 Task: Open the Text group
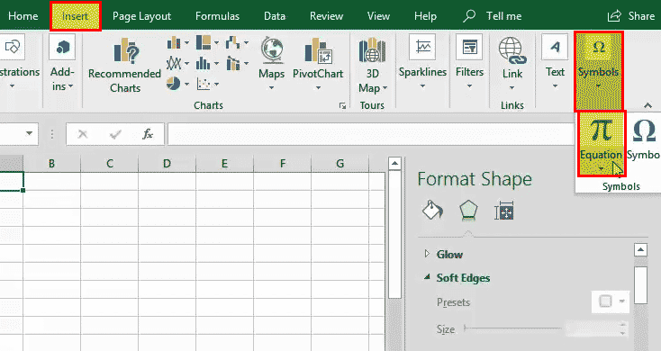tap(555, 62)
